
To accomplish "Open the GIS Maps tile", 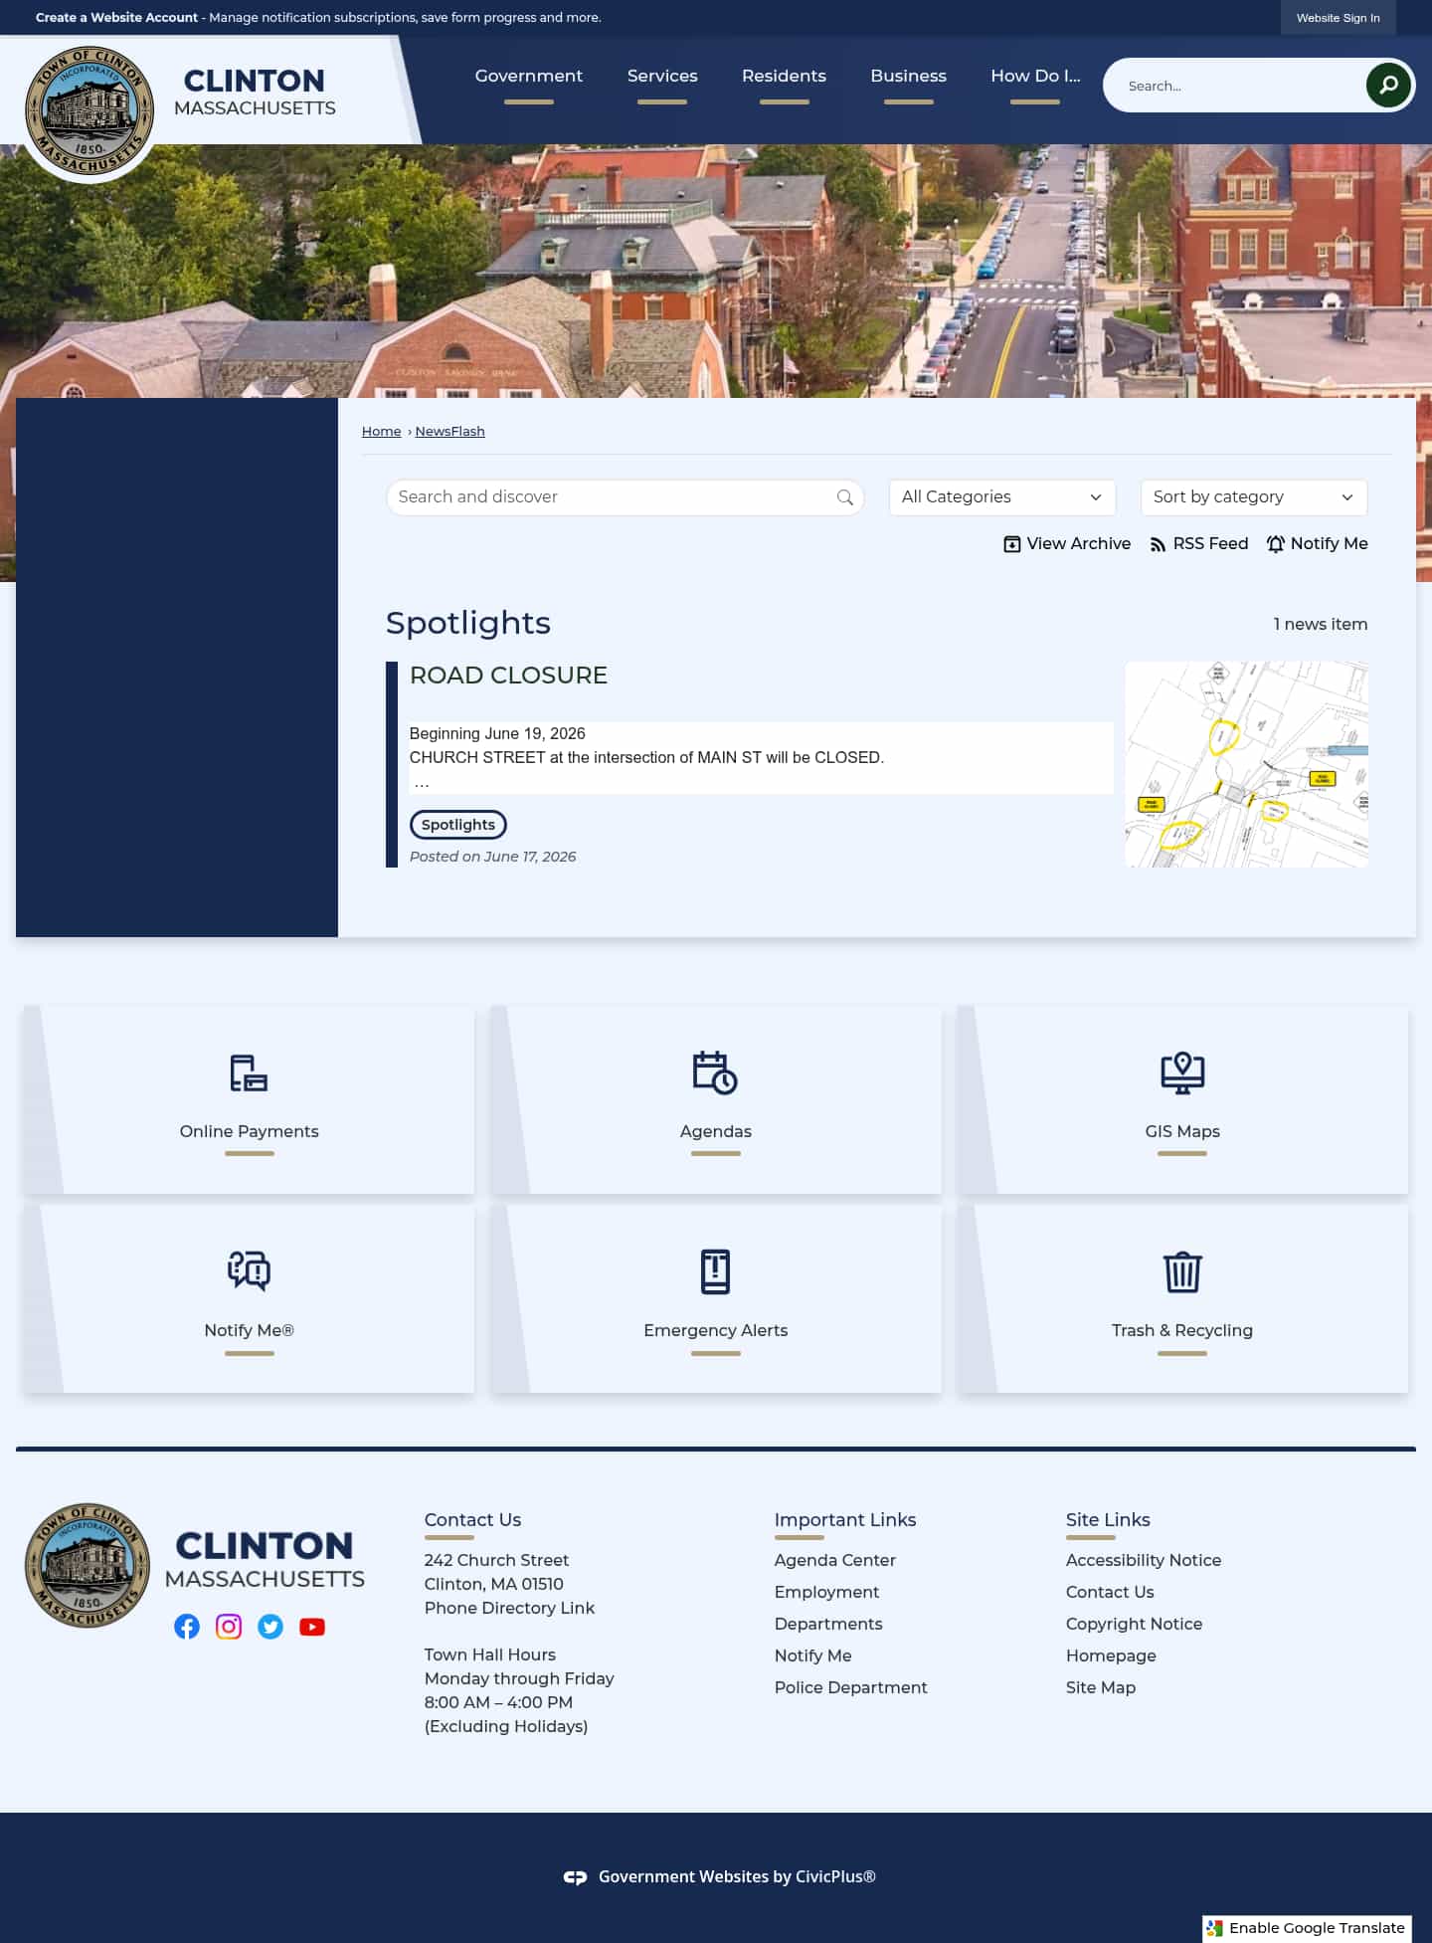I will pyautogui.click(x=1182, y=1099).
